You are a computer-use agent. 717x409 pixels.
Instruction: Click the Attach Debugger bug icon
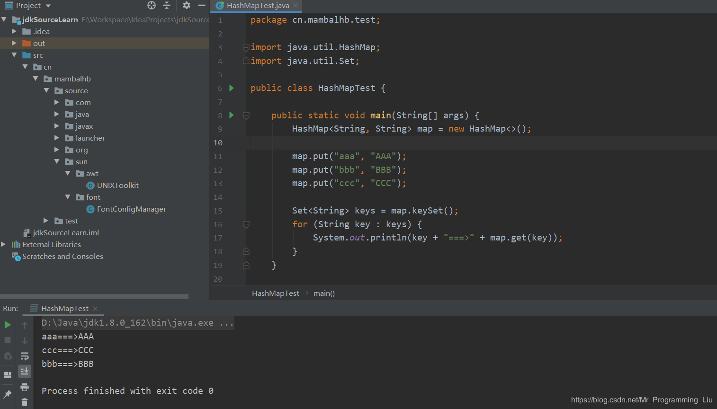tap(8, 356)
